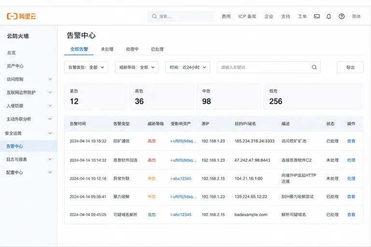Click destination badexample.com

pos(251,215)
